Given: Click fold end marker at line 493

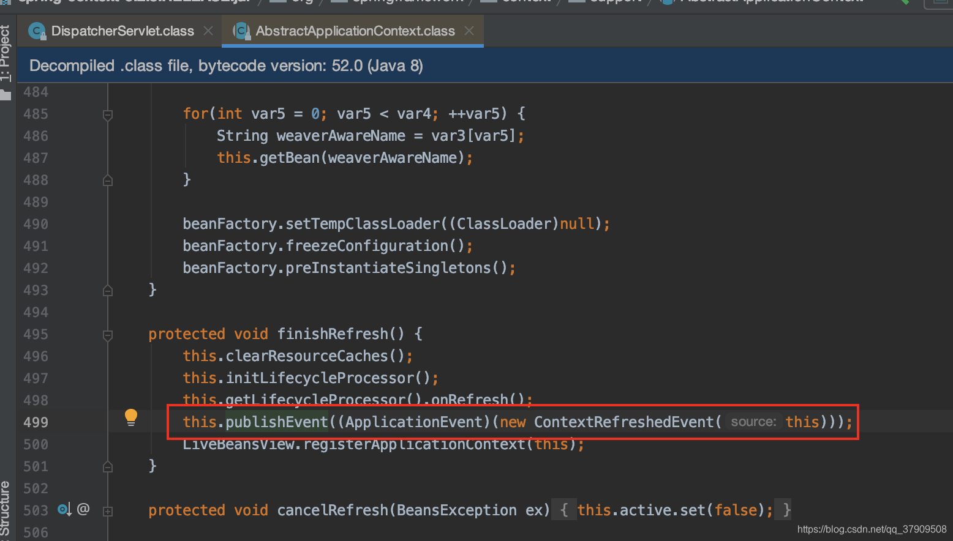Looking at the screenshot, I should click(x=108, y=290).
